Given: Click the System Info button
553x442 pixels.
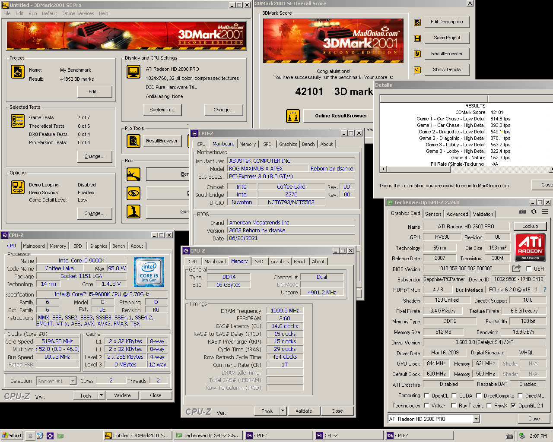Looking at the screenshot, I should [x=162, y=110].
